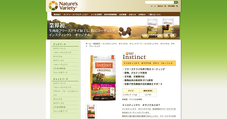This screenshot has width=227, height=119.
Task: Open the プライド バイ インスティンクト link
Action: tap(66, 93)
